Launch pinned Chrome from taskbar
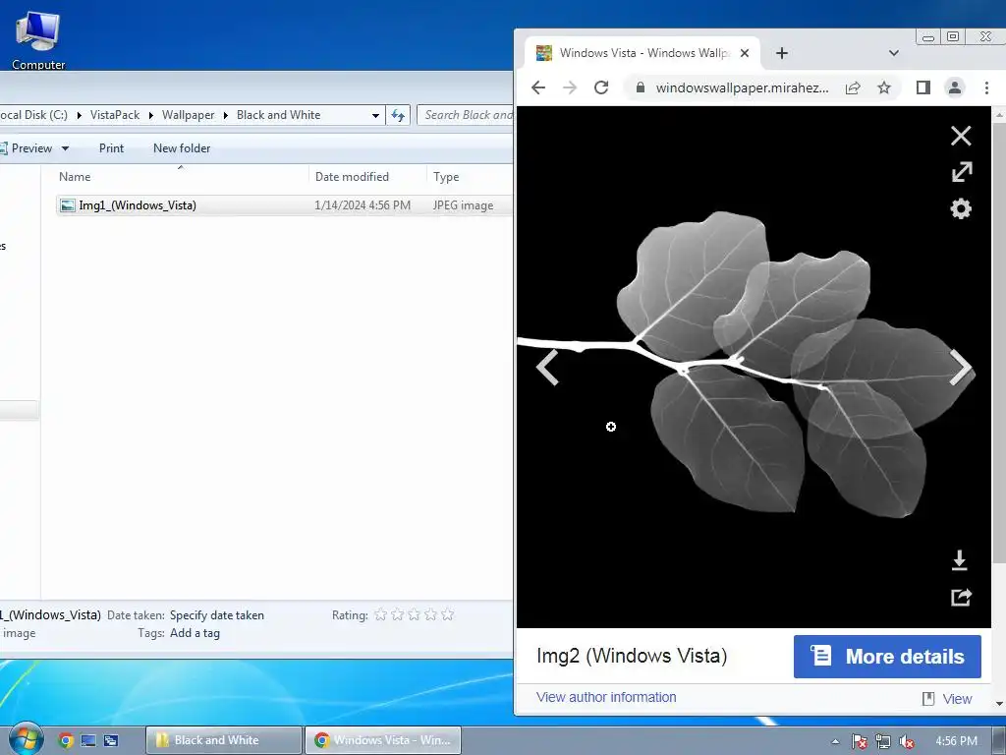 point(66,740)
